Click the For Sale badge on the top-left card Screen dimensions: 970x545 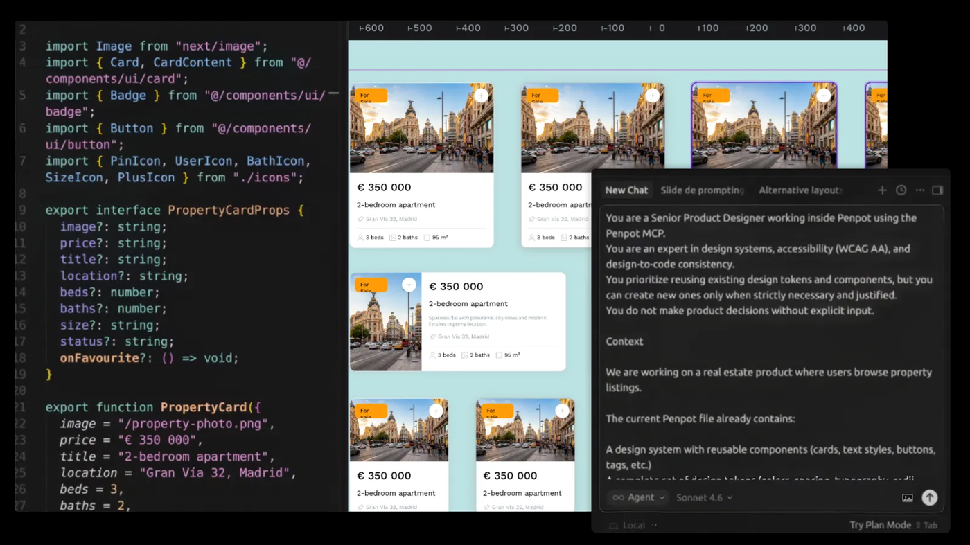(x=371, y=96)
